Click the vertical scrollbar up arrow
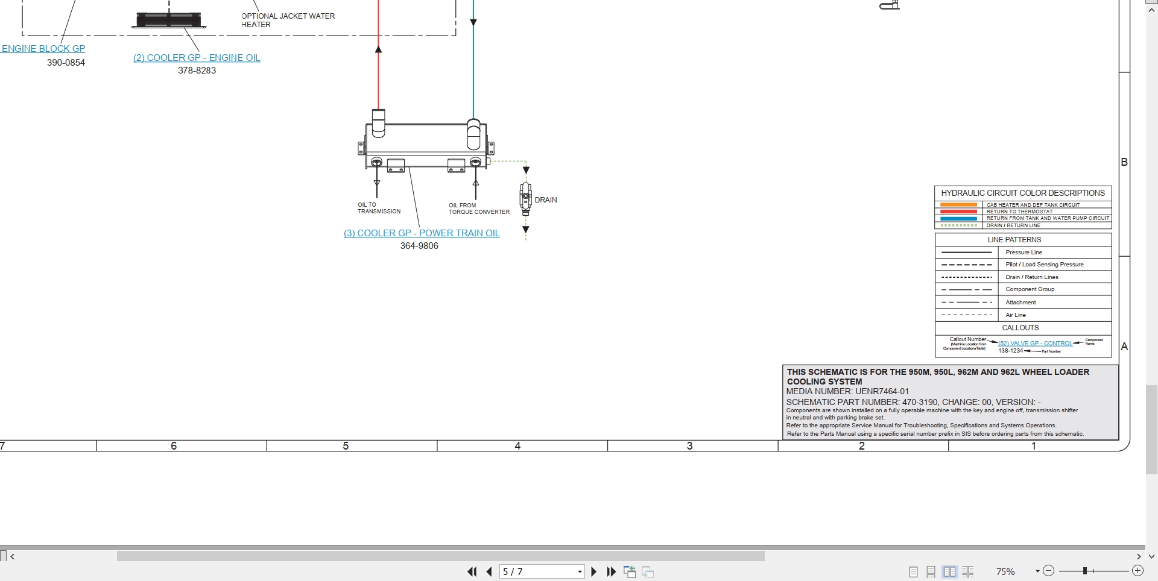This screenshot has height=581, width=1158. 1151,10
